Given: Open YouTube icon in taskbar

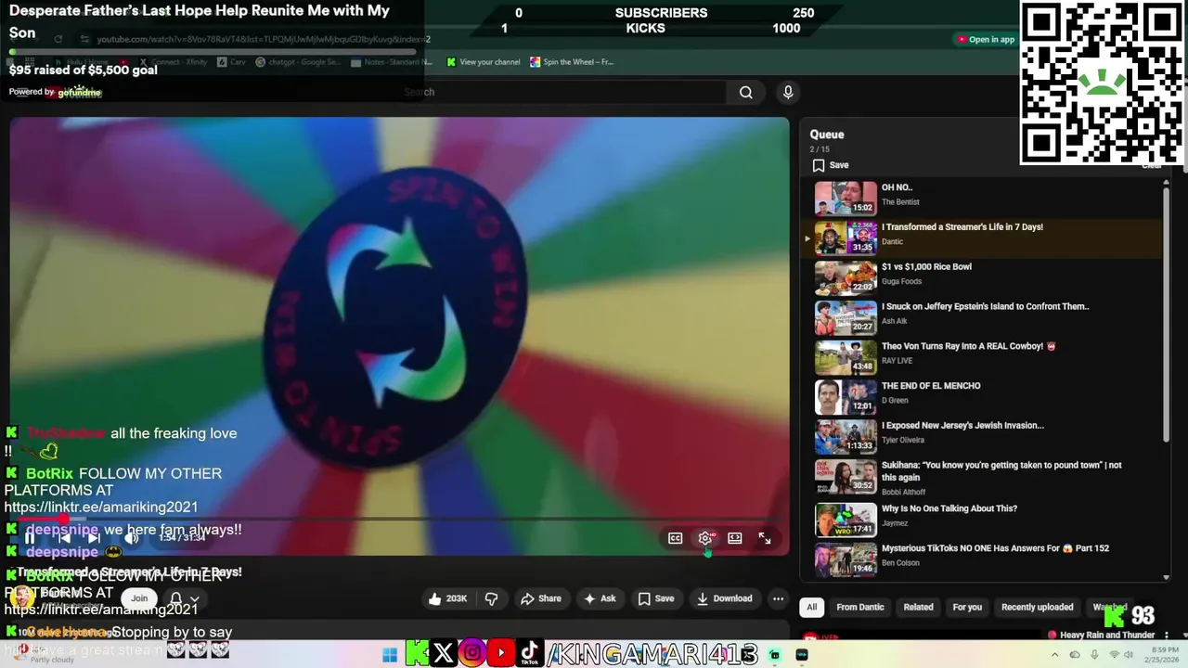Looking at the screenshot, I should [x=501, y=654].
